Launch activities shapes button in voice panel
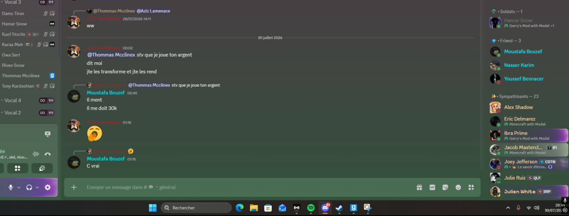 point(18,168)
